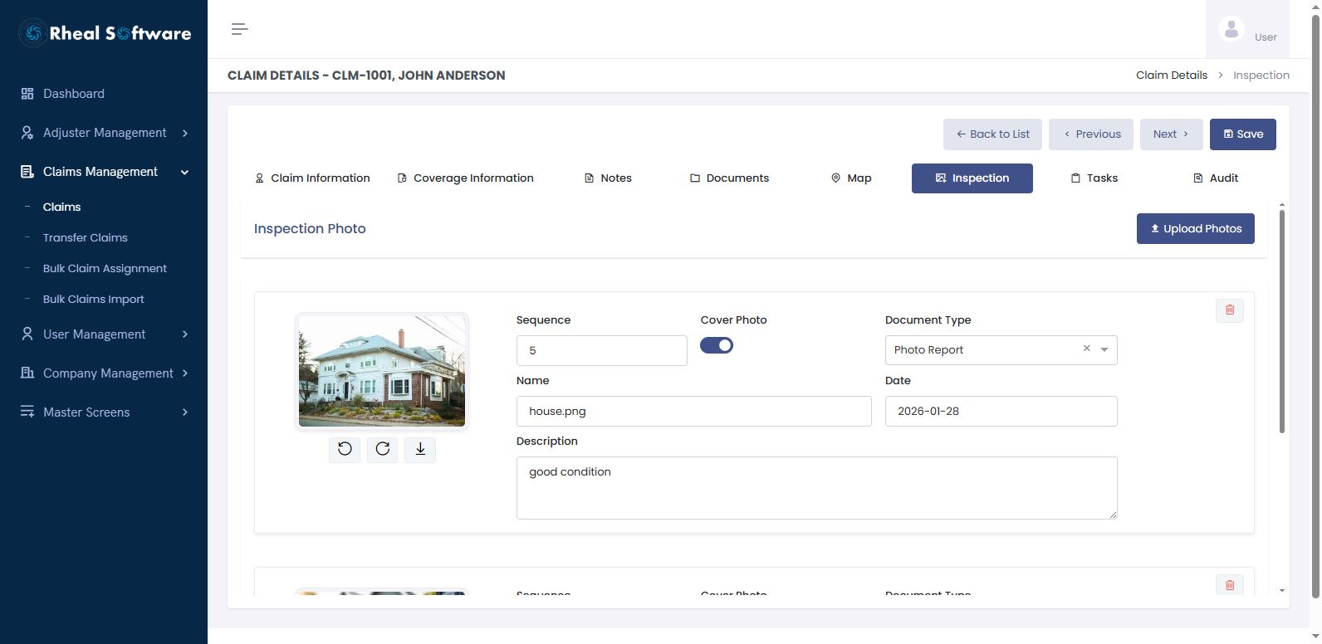Expand Master Screens menu
This screenshot has height=644, width=1322.
[x=104, y=412]
